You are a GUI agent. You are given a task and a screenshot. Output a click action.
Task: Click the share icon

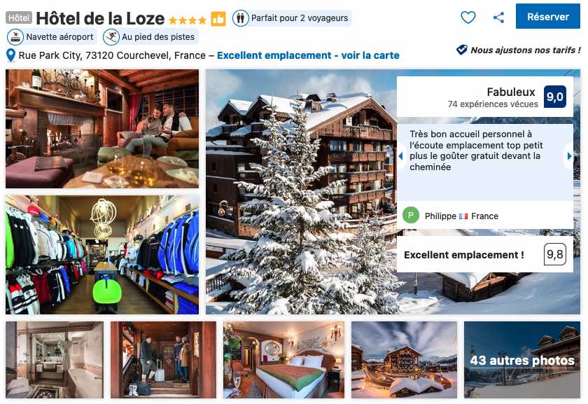(498, 18)
